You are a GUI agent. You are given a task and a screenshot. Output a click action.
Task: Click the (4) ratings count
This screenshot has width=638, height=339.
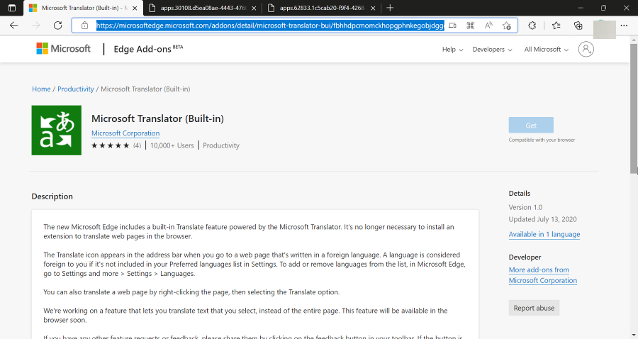click(137, 145)
